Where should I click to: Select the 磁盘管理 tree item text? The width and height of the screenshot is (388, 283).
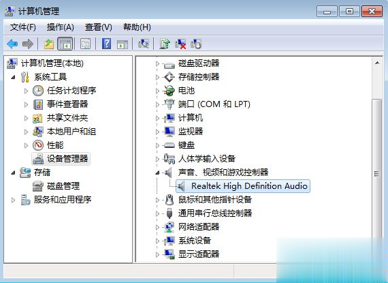coord(63,186)
